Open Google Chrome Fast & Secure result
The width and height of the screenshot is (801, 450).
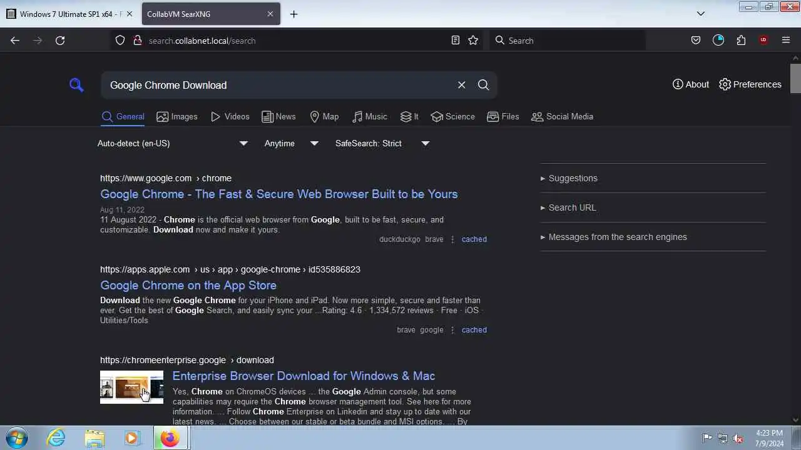[278, 194]
